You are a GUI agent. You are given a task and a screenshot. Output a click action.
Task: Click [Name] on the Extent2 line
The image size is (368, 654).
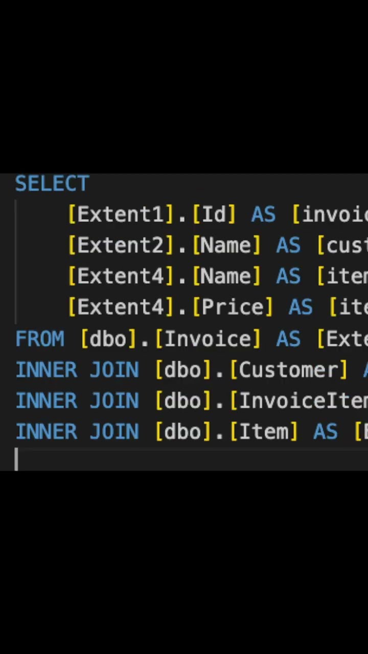click(226, 246)
